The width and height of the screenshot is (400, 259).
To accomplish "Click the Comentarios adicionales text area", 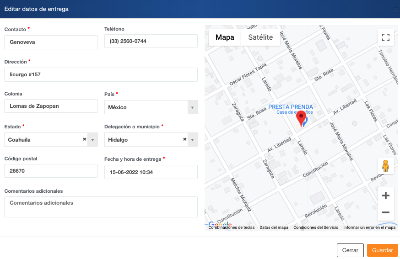I will (x=101, y=207).
